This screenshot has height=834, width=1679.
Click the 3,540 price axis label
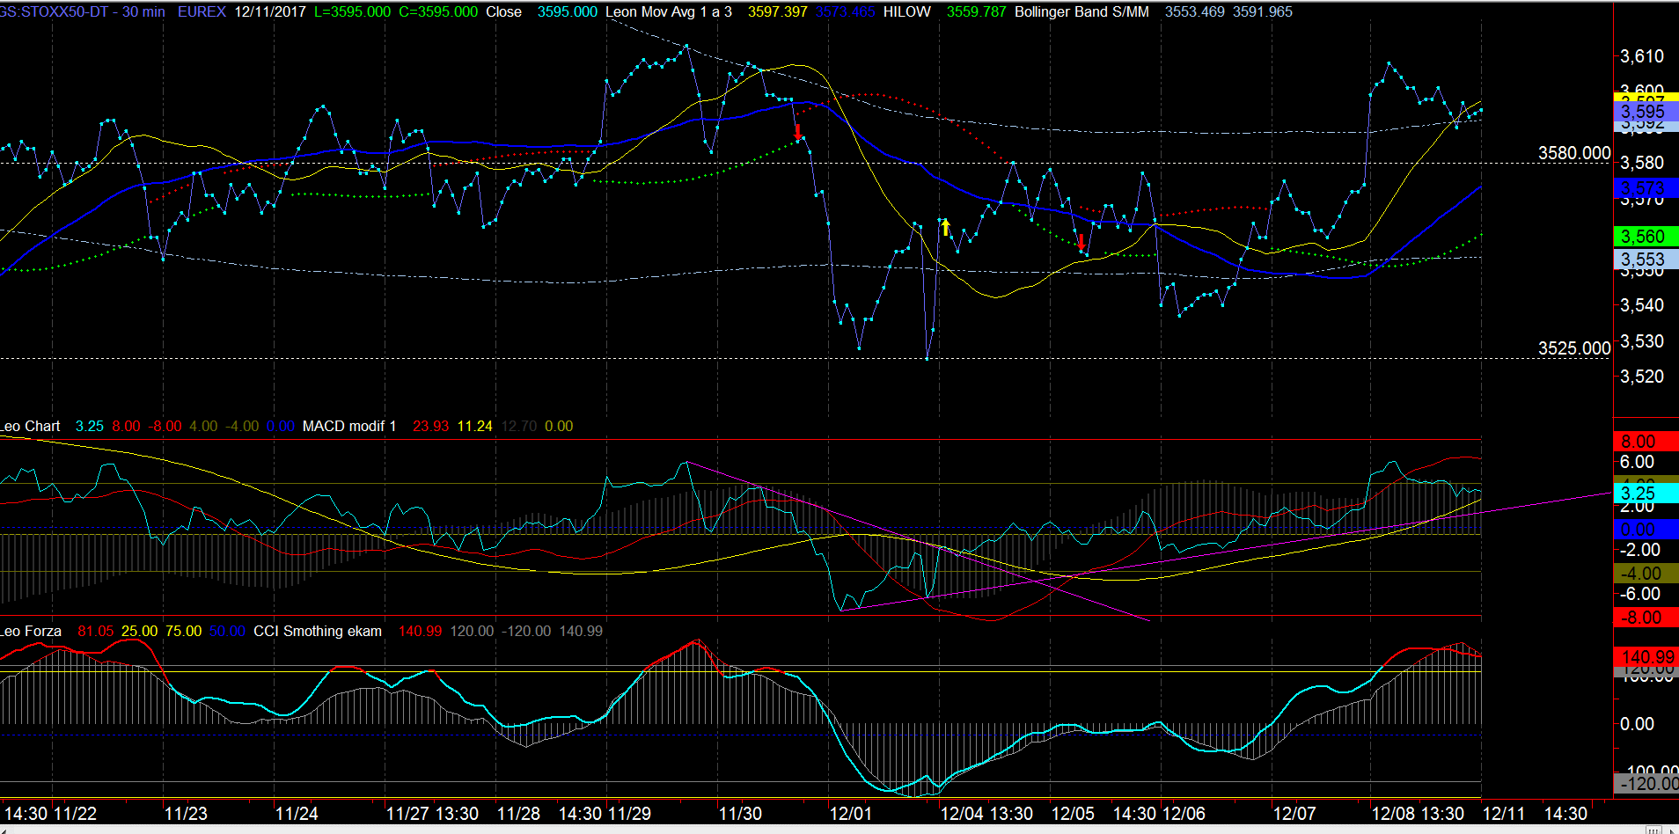(x=1642, y=305)
